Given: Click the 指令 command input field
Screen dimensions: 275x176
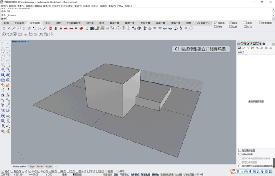Looking at the screenshot, I should coord(139,18).
